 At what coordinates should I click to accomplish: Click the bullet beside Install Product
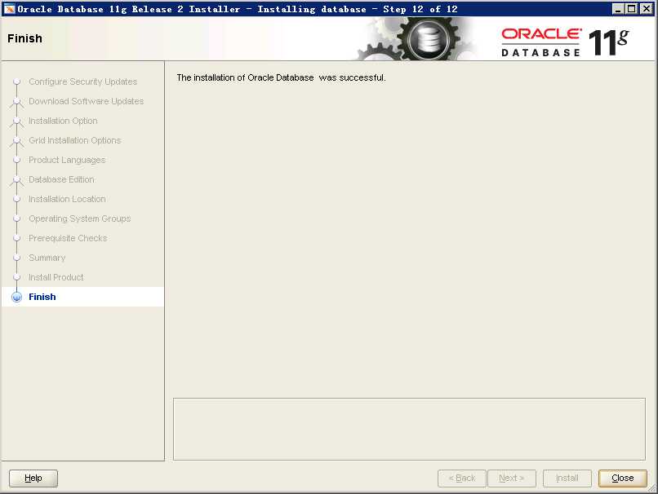pos(17,277)
